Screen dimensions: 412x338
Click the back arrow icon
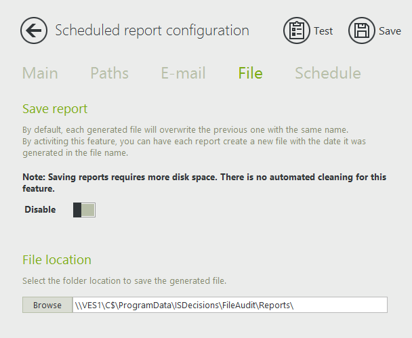33,30
